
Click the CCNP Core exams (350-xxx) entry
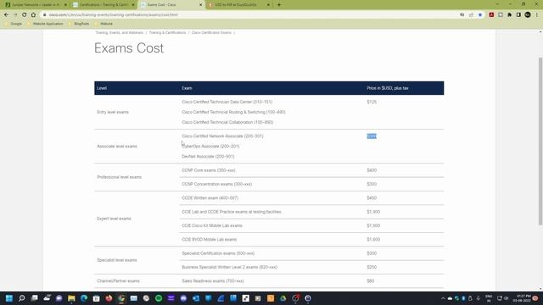tap(209, 170)
